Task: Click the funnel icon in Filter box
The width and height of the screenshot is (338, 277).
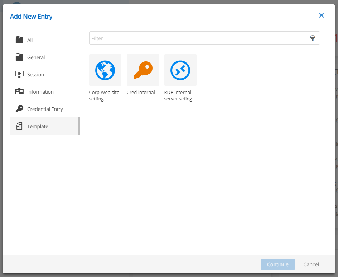Action: [x=313, y=38]
